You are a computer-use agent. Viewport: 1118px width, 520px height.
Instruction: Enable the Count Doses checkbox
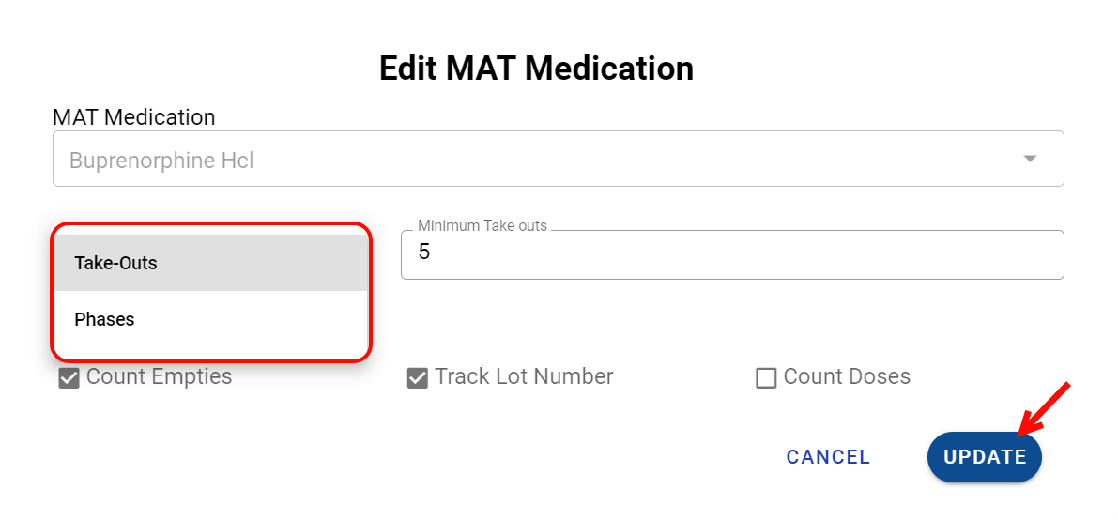(x=766, y=378)
